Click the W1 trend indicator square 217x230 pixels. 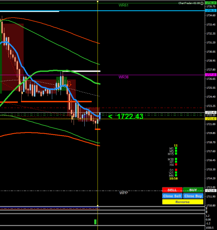tap(176, 173)
